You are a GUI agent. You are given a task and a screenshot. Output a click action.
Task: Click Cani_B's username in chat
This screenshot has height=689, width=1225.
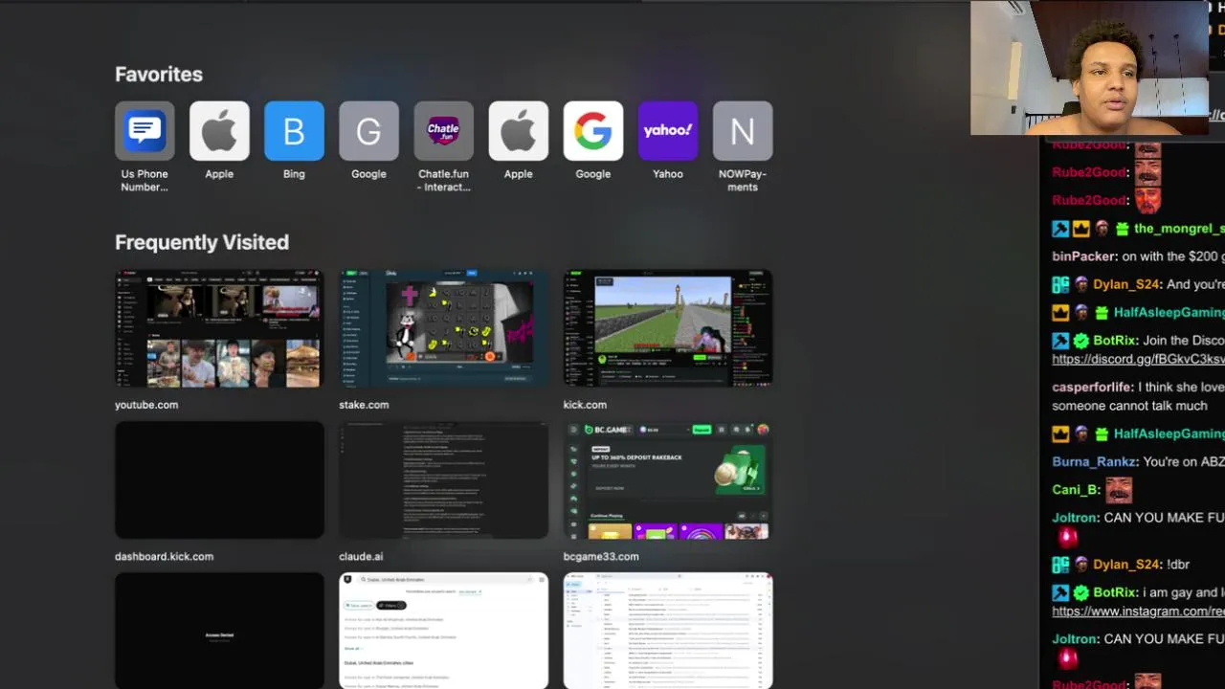point(1075,489)
